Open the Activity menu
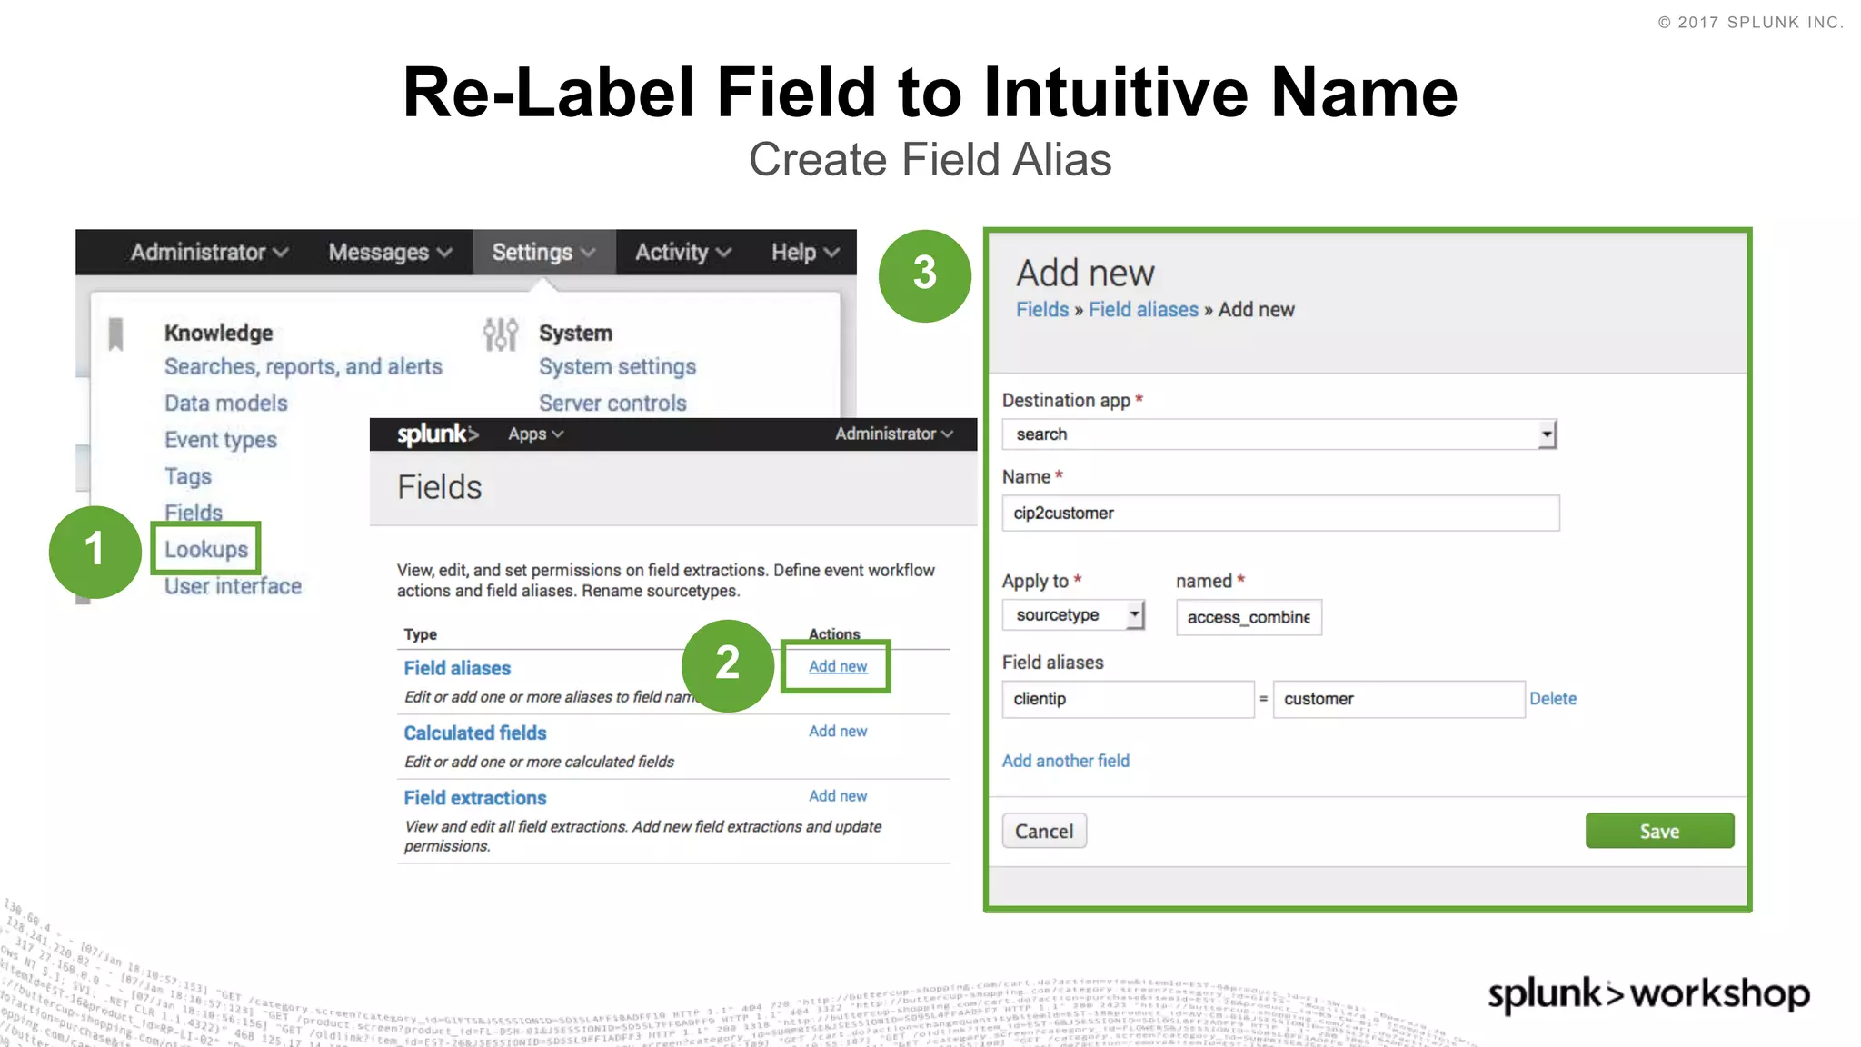 683,252
